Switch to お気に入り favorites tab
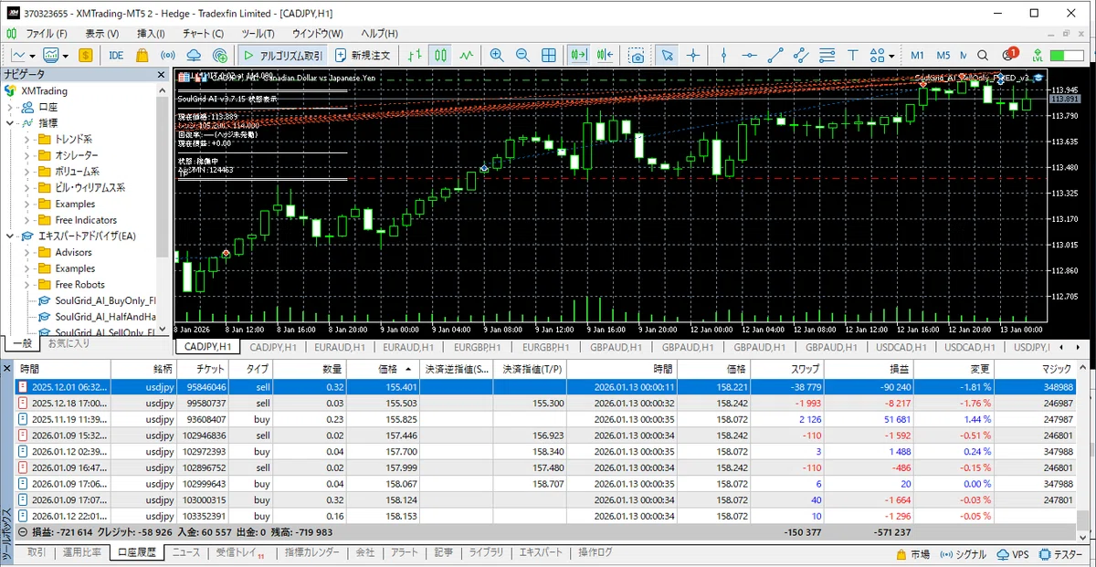 [x=68, y=343]
